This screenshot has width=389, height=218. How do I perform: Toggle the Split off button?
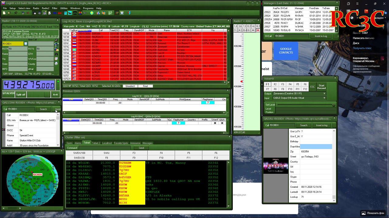21,94
